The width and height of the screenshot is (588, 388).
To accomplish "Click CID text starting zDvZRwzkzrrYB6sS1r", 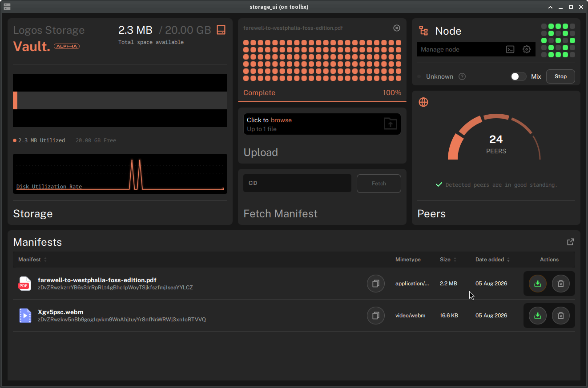I will [115, 288].
